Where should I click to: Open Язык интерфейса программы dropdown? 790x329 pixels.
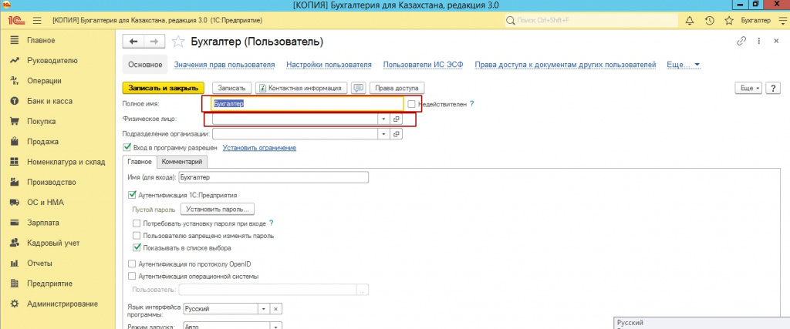coord(264,309)
